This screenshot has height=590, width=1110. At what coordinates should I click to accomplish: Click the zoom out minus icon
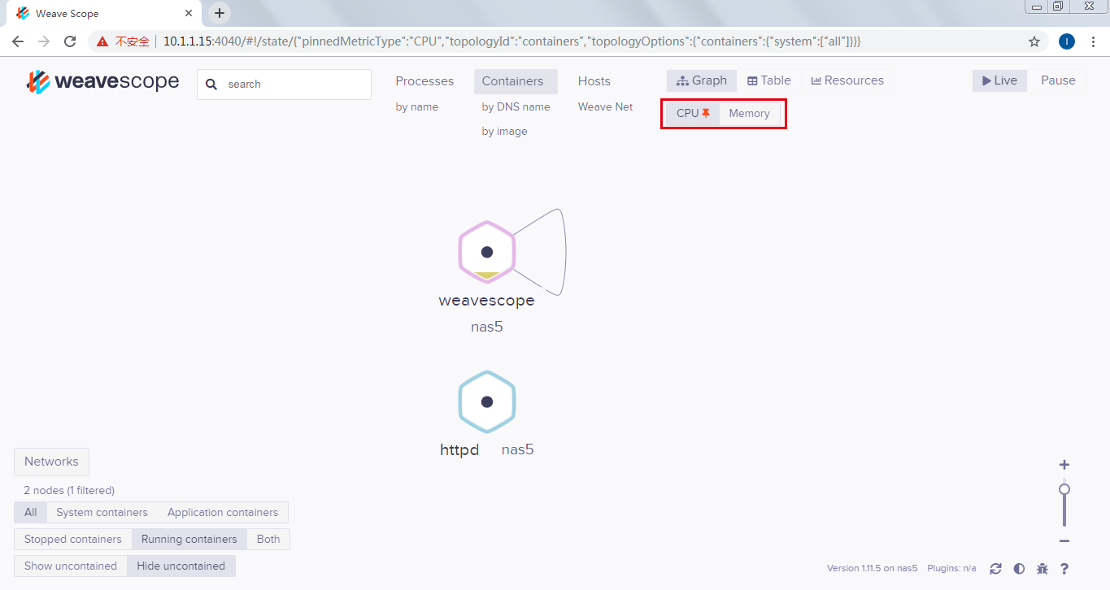(x=1064, y=541)
